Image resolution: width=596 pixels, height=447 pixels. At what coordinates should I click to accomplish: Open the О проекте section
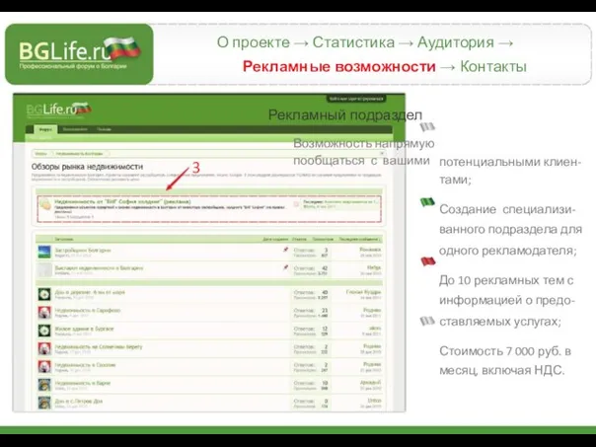pyautogui.click(x=254, y=42)
